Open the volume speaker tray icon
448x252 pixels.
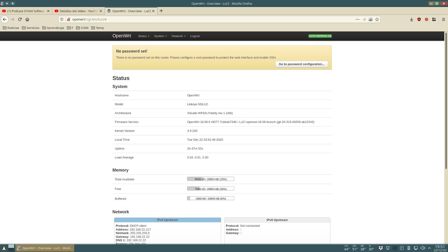tap(422, 248)
